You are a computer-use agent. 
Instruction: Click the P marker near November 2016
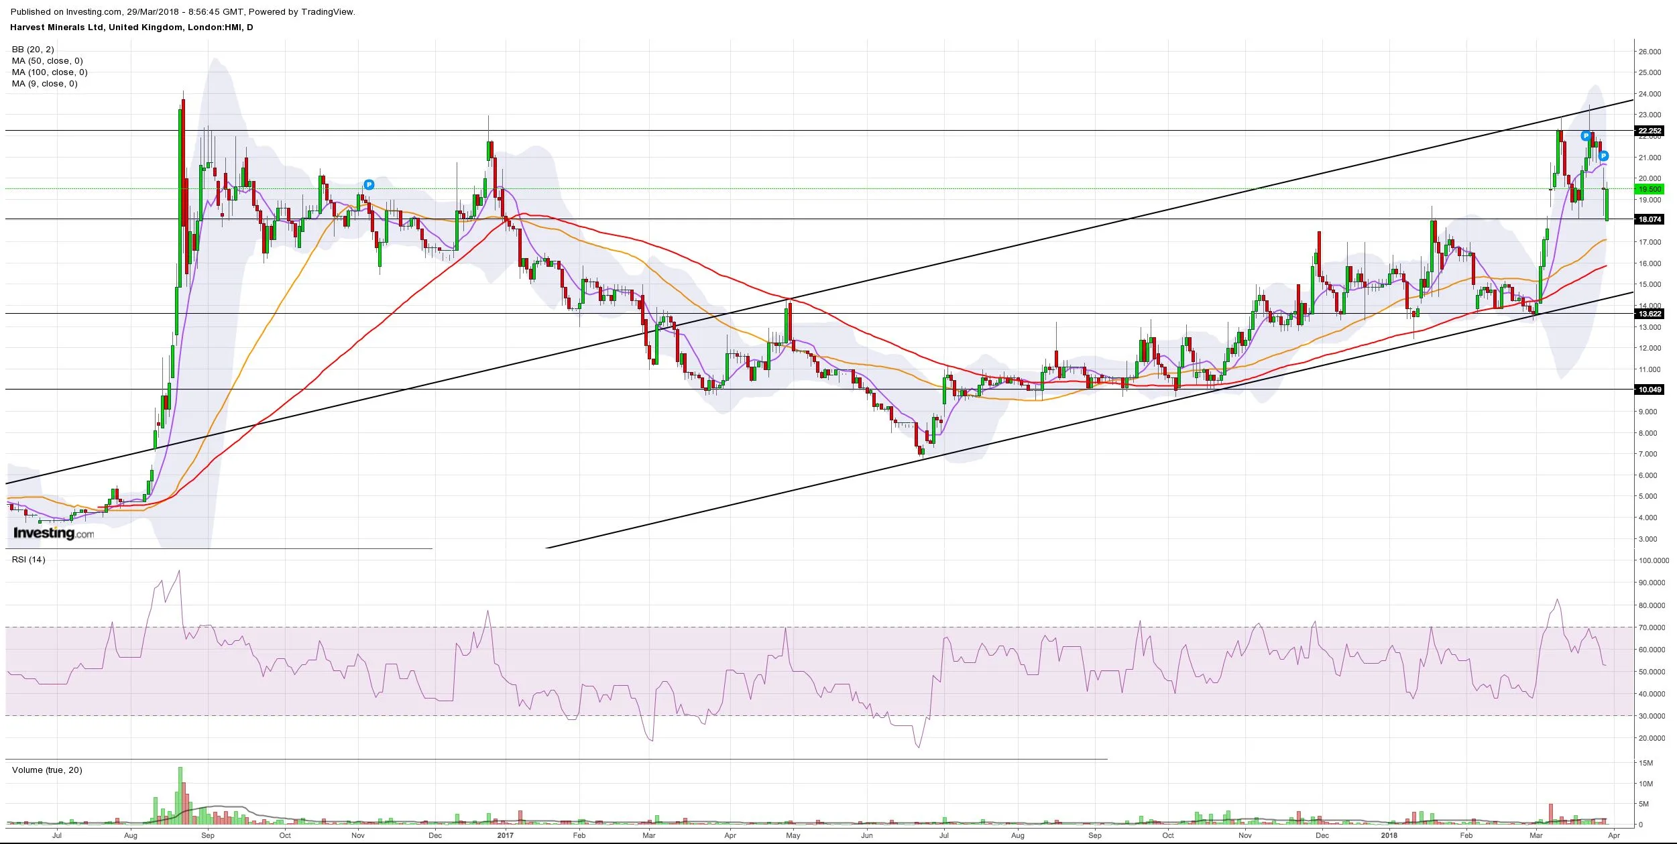click(x=369, y=184)
